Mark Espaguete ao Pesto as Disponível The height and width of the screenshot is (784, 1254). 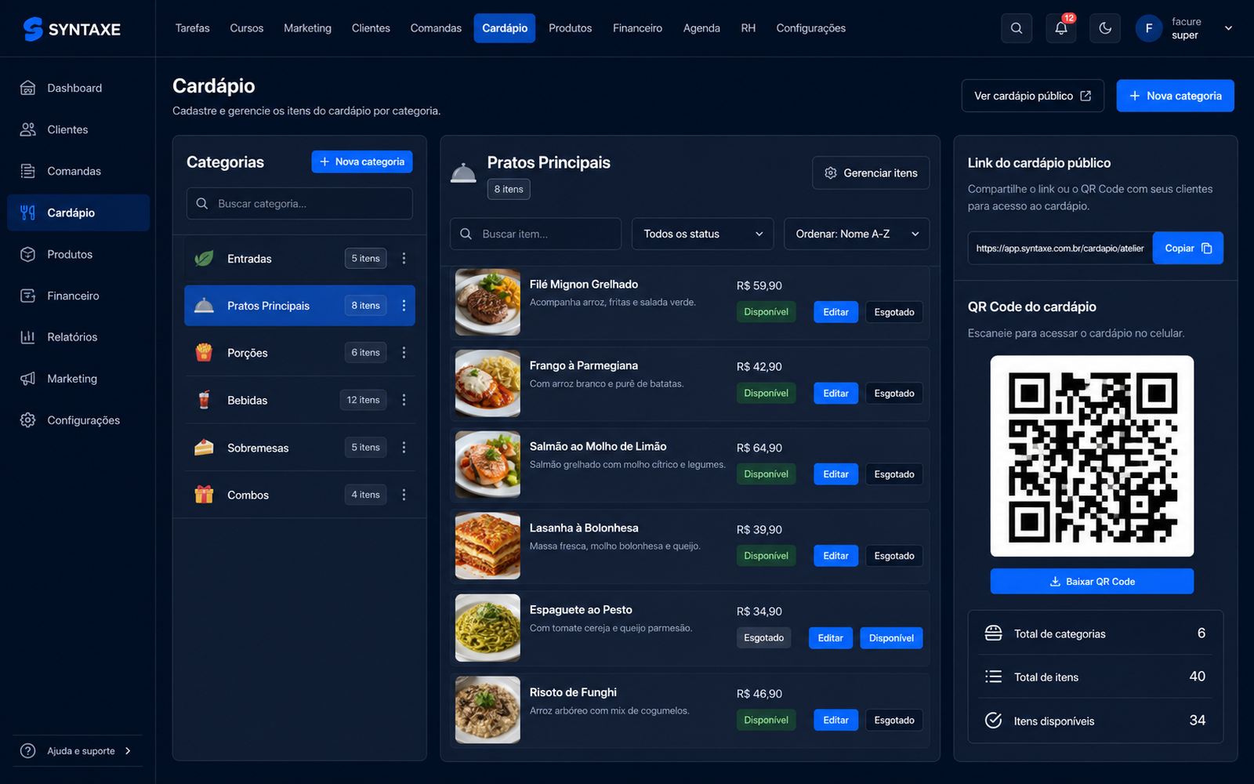[891, 638]
